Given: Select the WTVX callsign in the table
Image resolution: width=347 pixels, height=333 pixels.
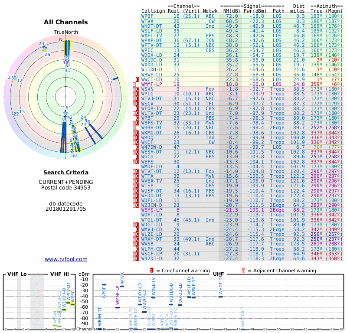Looking at the screenshot, I should pyautogui.click(x=147, y=21).
